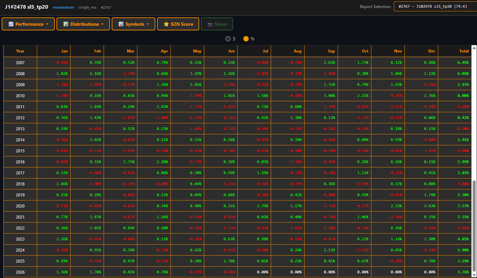
Task: Click the Jun column header
Action: tap(221, 51)
